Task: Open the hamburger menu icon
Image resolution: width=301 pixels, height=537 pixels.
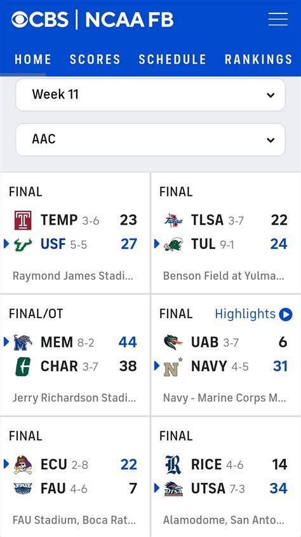Action: (278, 19)
